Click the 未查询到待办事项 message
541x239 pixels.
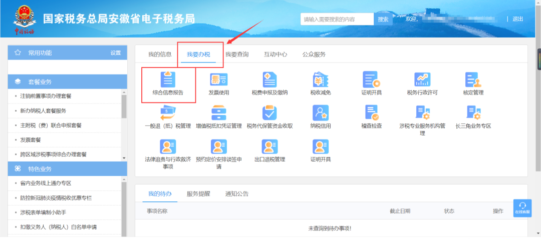click(x=330, y=228)
